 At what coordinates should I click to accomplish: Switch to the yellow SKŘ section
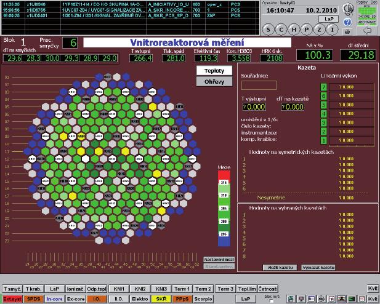point(161,299)
